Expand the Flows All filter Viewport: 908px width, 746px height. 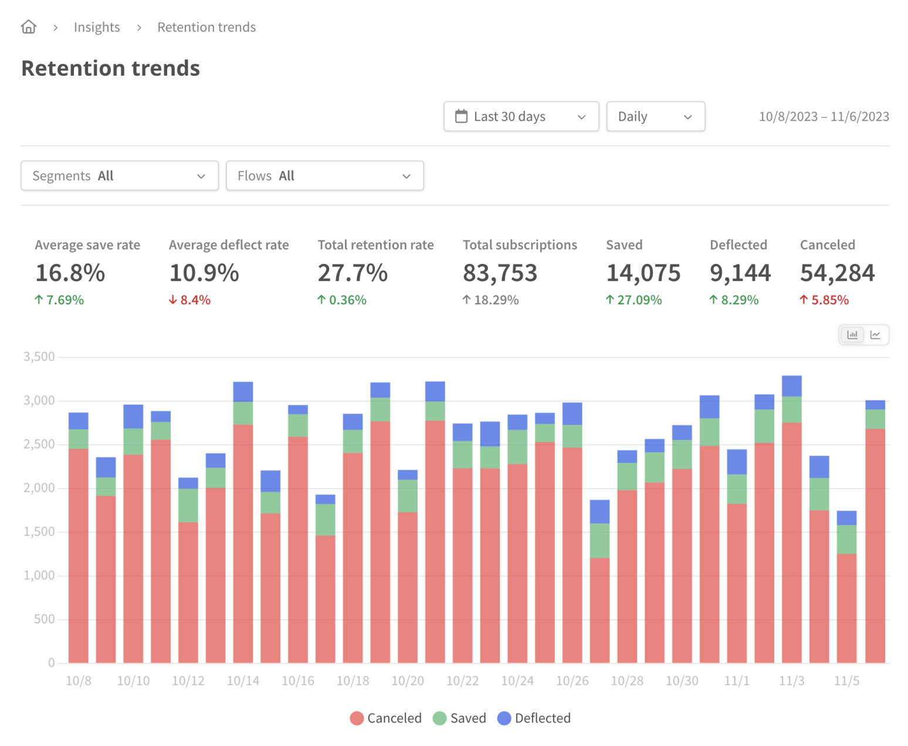point(325,175)
